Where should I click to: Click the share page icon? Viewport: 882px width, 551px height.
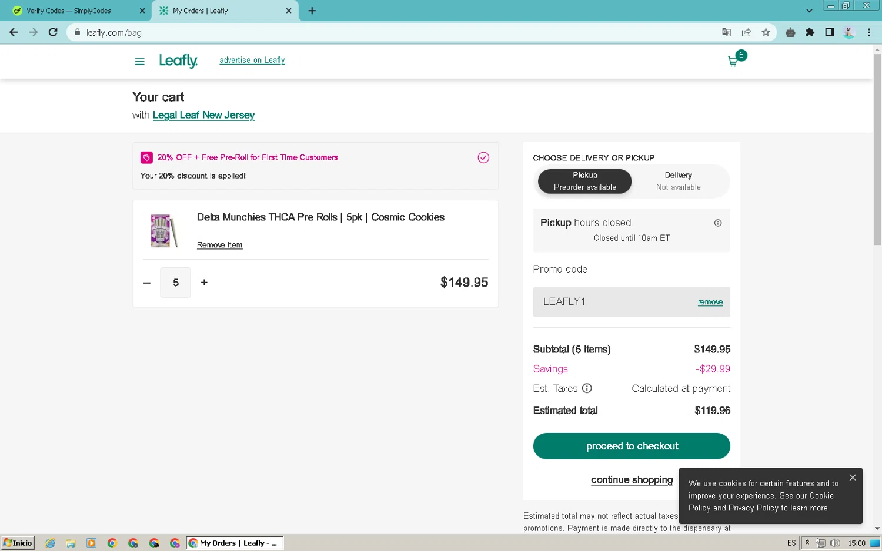pyautogui.click(x=746, y=32)
